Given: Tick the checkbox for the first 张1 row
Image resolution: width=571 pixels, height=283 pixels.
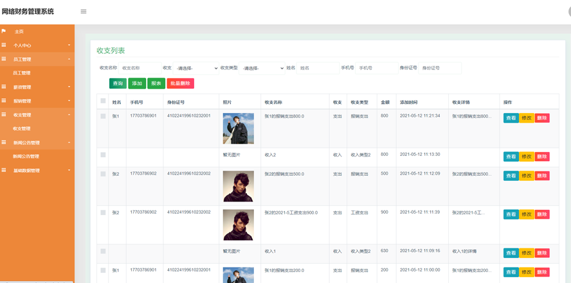Looking at the screenshot, I should [103, 116].
